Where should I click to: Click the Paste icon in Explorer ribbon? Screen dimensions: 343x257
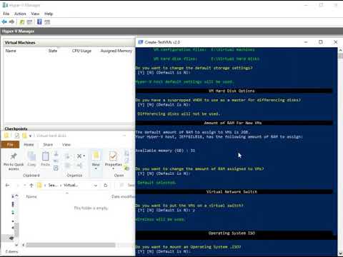(45, 156)
